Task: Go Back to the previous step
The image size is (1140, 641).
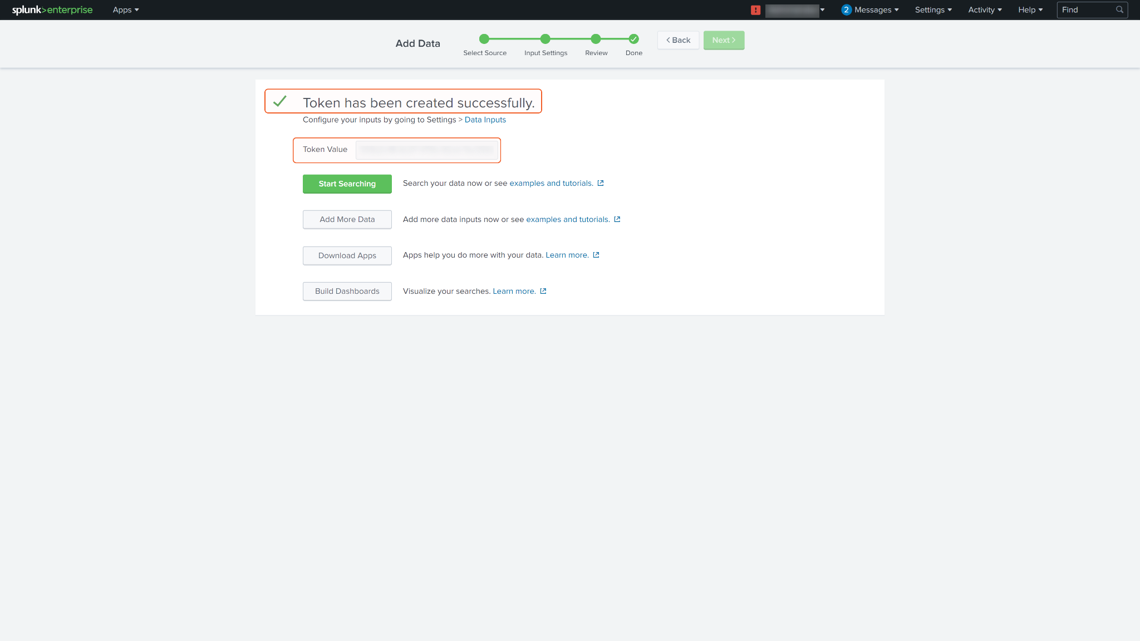Action: click(x=678, y=40)
